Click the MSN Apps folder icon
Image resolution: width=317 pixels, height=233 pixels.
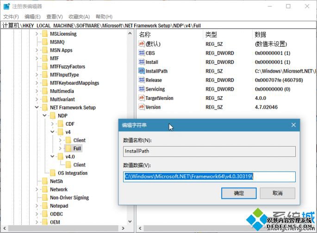[x=45, y=50]
